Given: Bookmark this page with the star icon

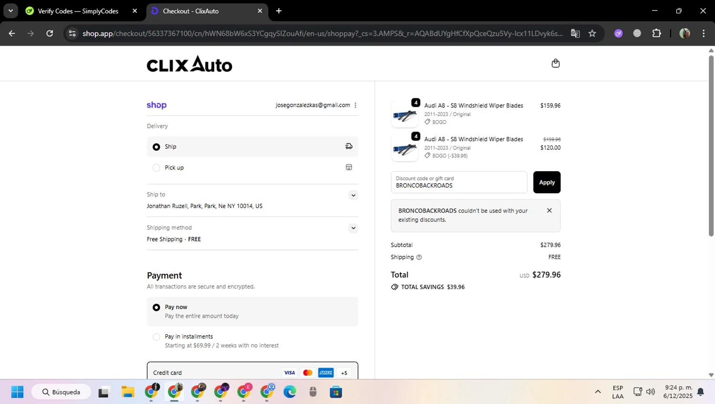Looking at the screenshot, I should (592, 33).
